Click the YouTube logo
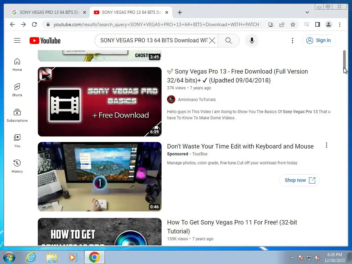Viewport: 352px width, 264px height. pos(45,41)
